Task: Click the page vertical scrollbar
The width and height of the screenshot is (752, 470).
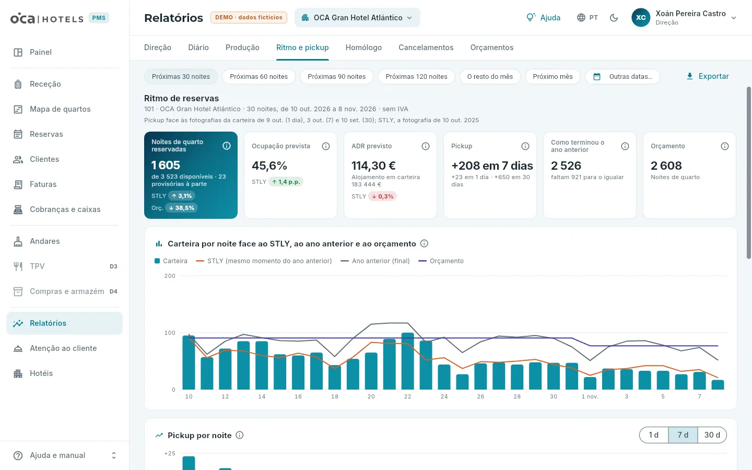Action: point(749,172)
